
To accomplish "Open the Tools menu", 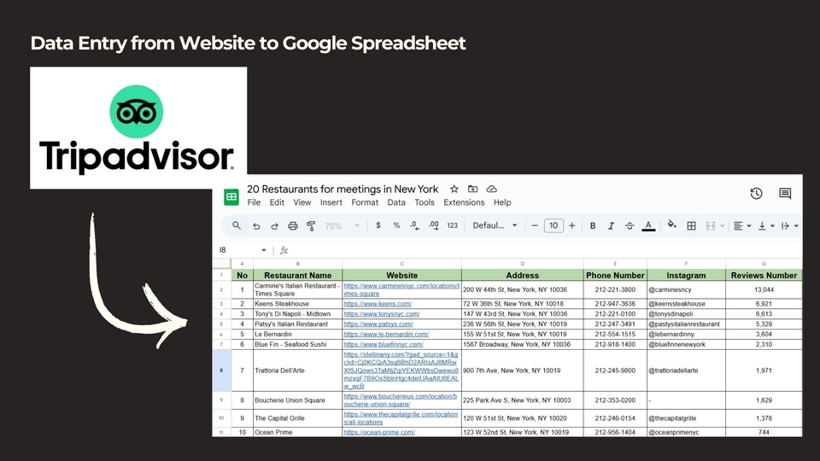I will (425, 202).
